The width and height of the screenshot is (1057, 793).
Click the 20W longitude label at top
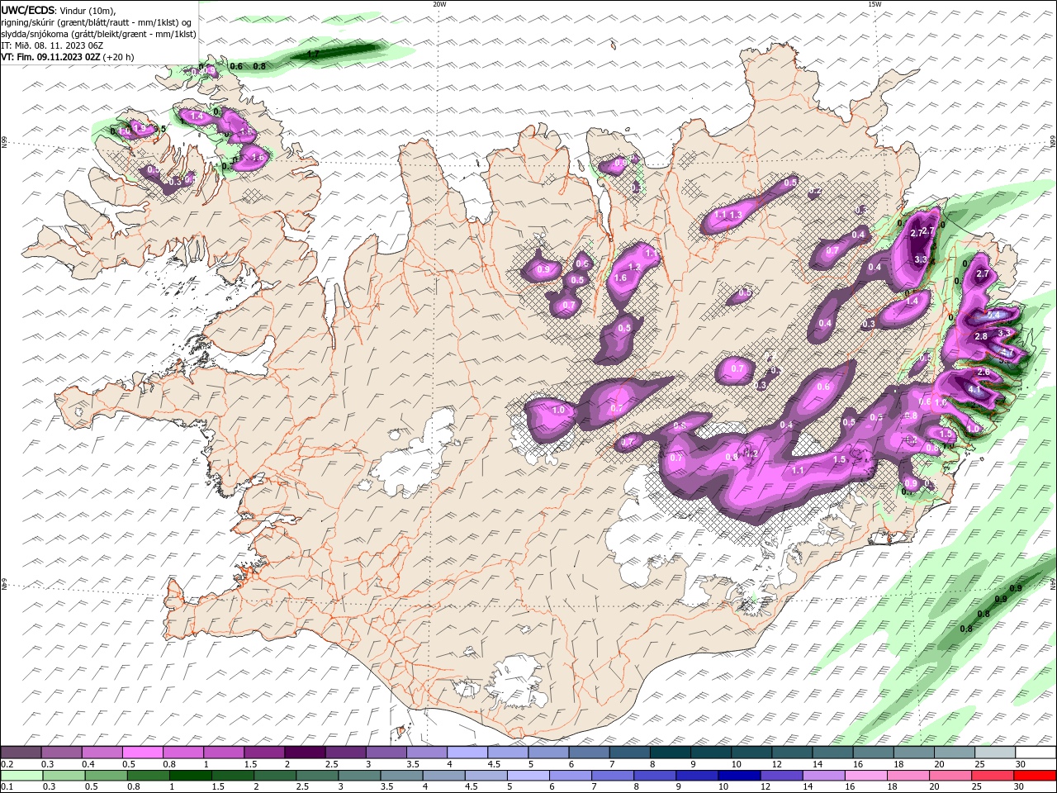439,4
